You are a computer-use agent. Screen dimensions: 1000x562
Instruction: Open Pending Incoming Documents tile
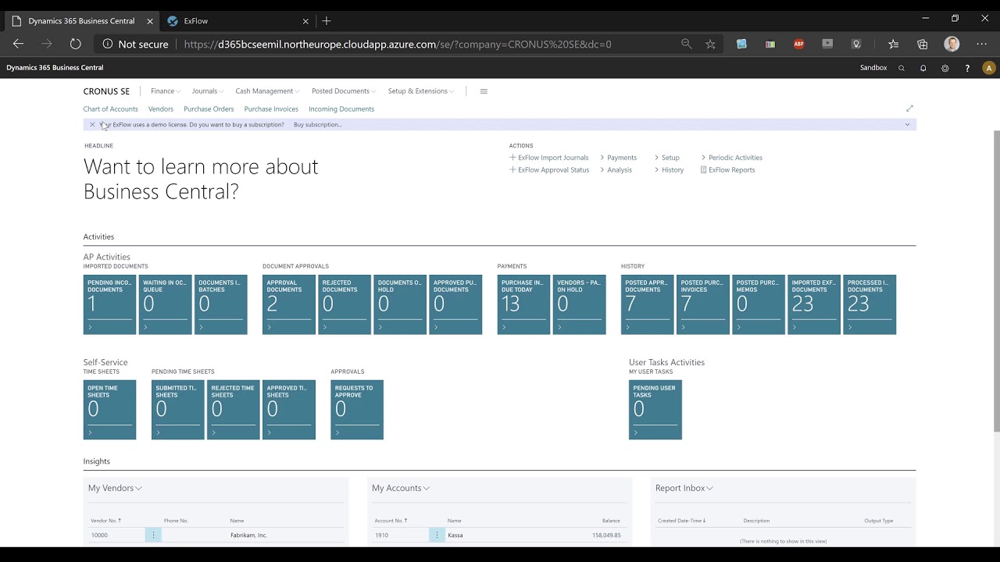tap(109, 304)
